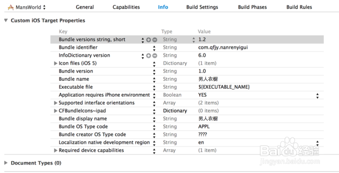Switch to the Build Settings tab

(x=202, y=7)
